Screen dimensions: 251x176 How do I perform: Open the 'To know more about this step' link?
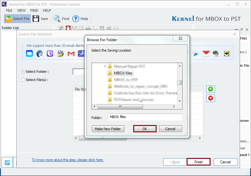click(x=68, y=160)
